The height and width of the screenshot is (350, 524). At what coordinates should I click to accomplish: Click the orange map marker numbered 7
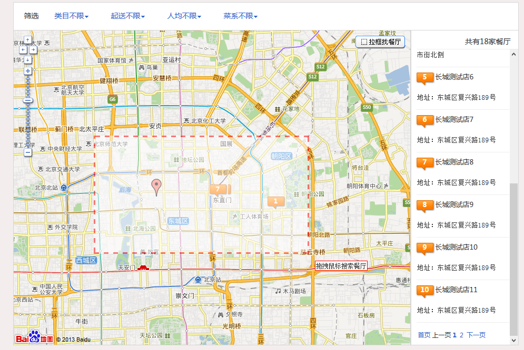[x=218, y=190]
